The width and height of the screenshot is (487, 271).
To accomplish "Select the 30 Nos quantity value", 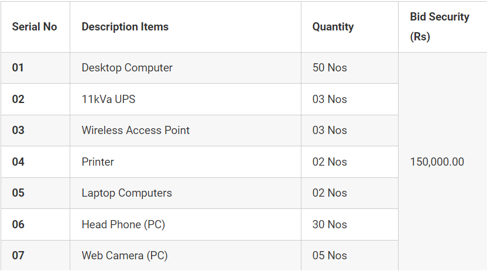I will pos(330,225).
